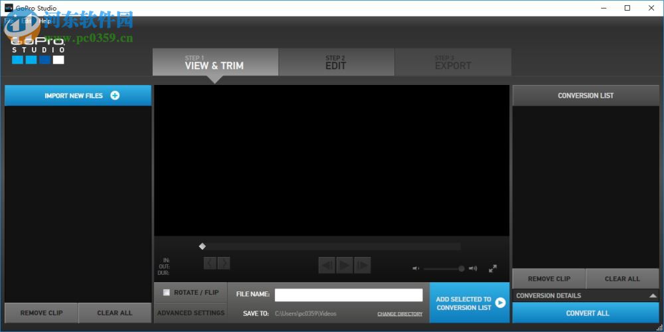The width and height of the screenshot is (664, 332).
Task: Open Advanced Settings
Action: (191, 313)
